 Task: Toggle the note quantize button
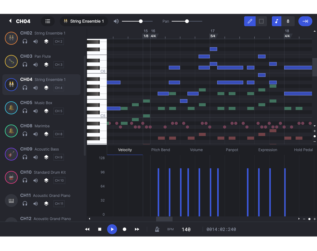point(277,21)
